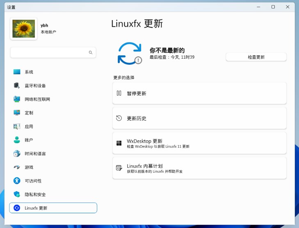The width and height of the screenshot is (299, 228).
Task: Click 获取以前版本的 Linuxfx 并帮助开发 description
Action: 155,171
